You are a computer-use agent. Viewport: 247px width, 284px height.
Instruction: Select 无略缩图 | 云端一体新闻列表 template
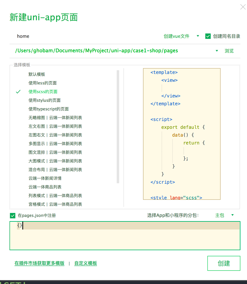tap(55, 118)
